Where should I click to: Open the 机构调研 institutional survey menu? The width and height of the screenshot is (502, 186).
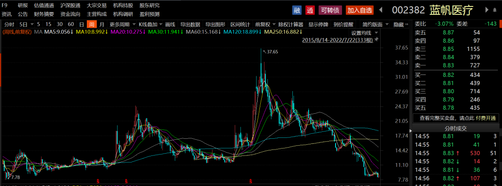[x=123, y=14]
